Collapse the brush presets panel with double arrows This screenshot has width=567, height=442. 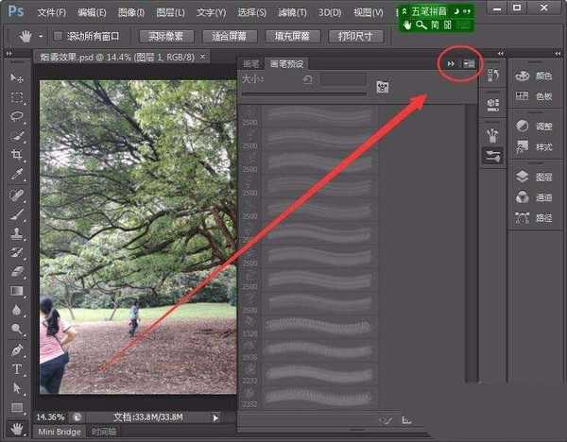(452, 63)
